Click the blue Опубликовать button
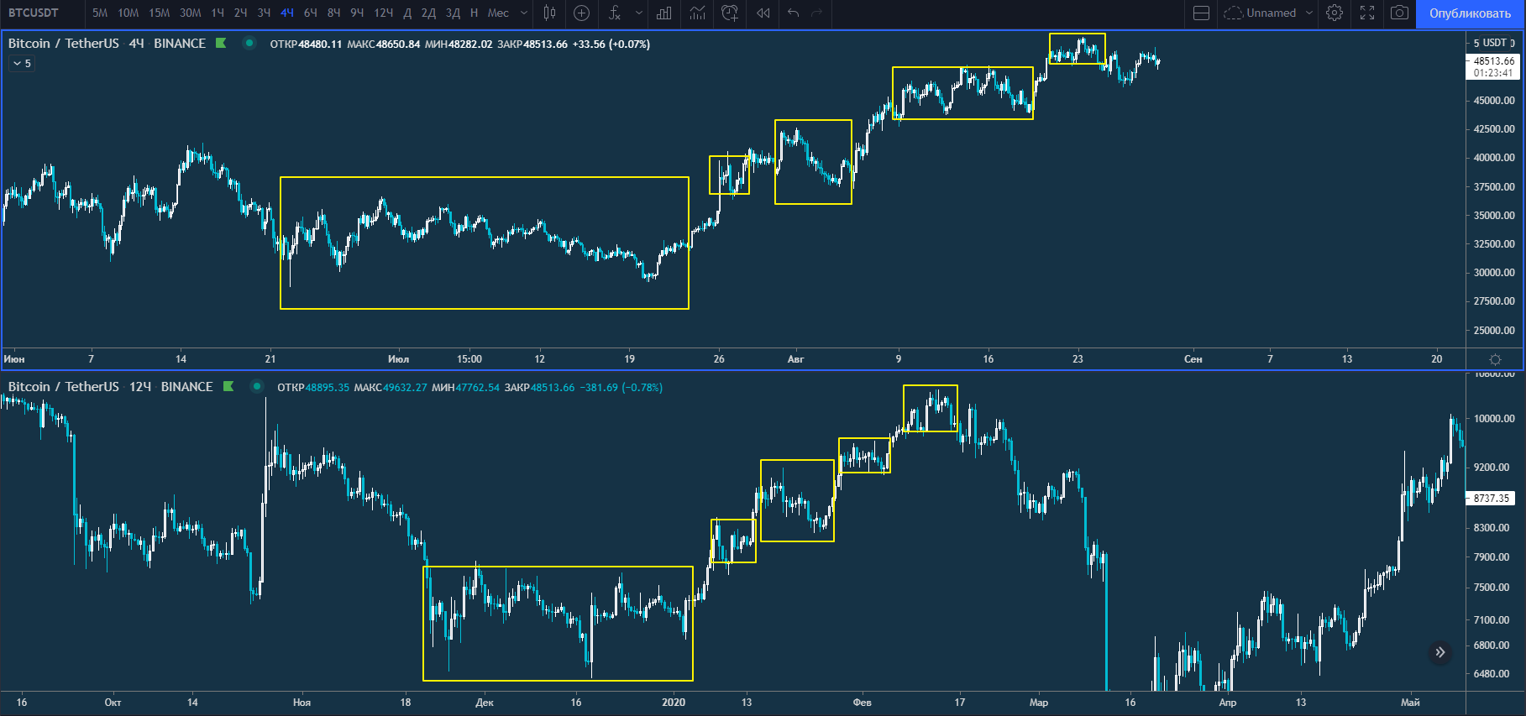The height and width of the screenshot is (716, 1526). click(x=1470, y=13)
